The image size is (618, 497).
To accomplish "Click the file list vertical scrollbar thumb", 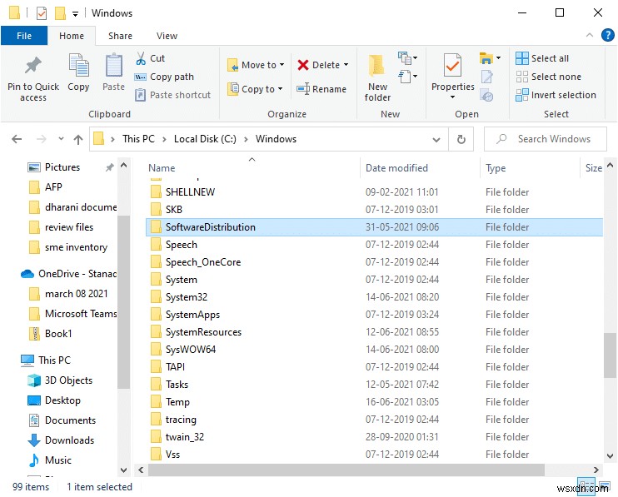I will (610, 355).
